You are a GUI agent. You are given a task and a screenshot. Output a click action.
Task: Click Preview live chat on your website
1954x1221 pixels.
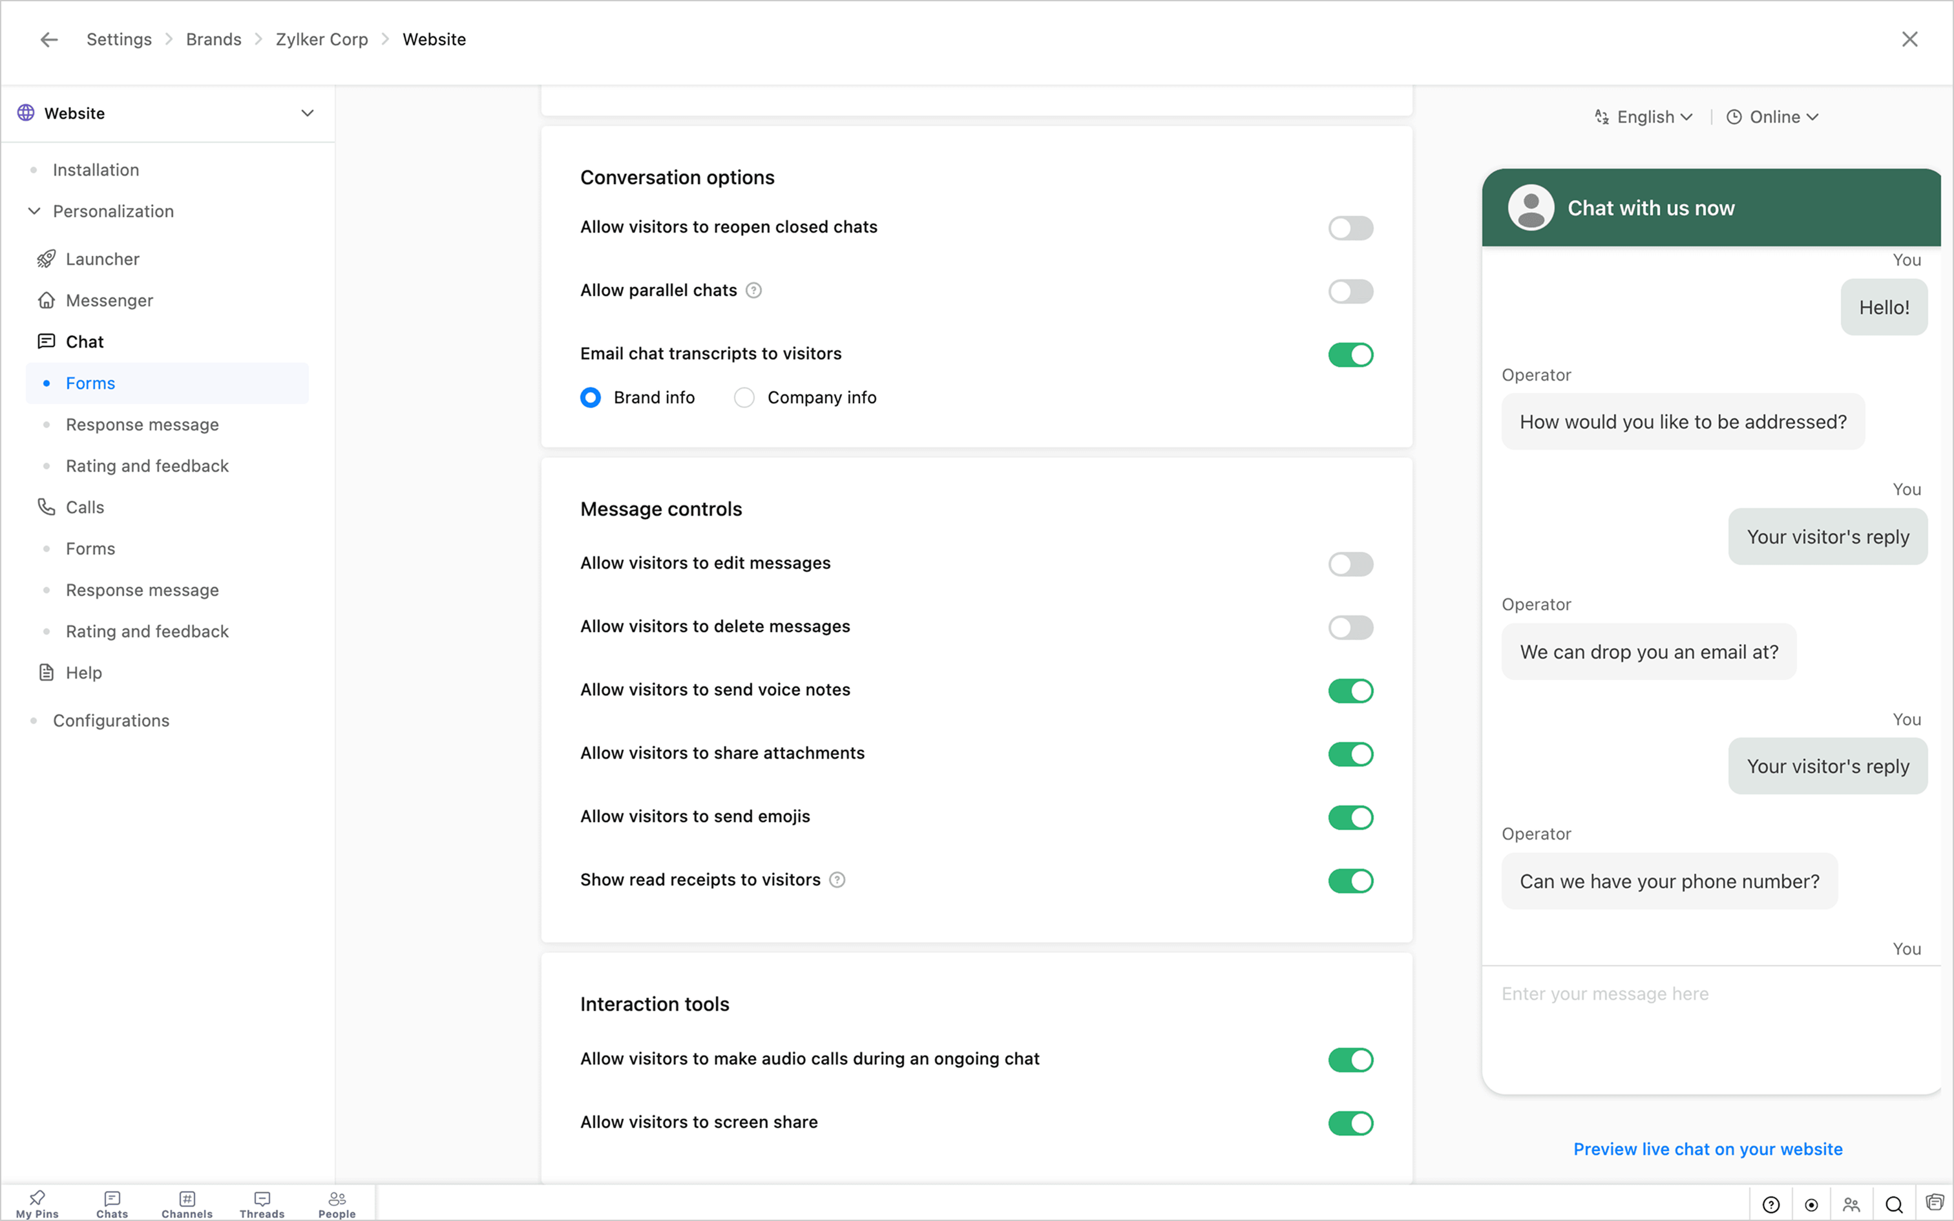(x=1708, y=1149)
